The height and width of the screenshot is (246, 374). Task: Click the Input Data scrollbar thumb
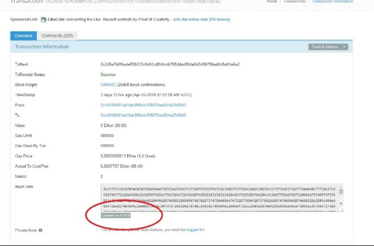[x=341, y=191]
